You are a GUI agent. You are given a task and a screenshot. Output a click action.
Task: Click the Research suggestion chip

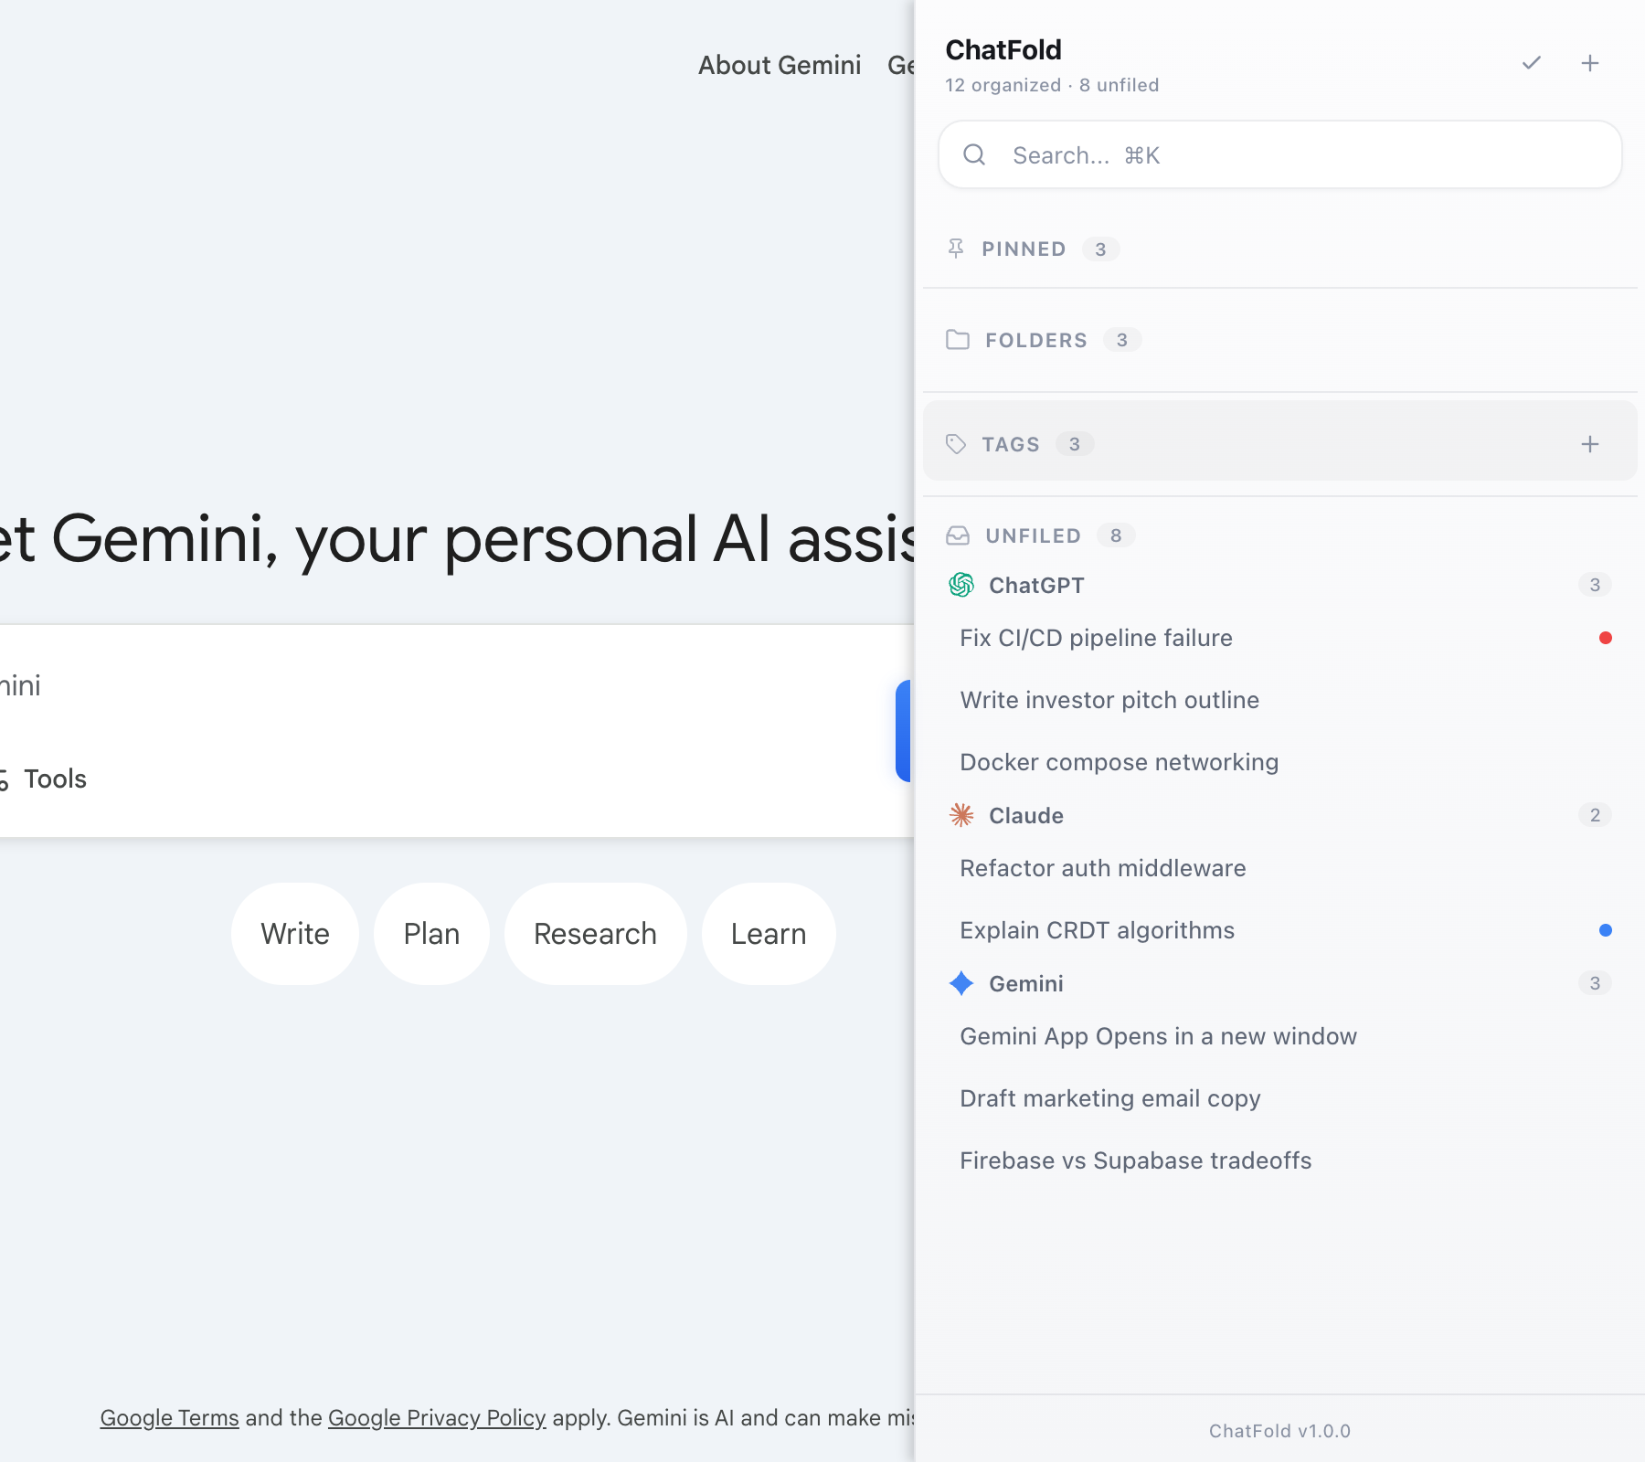pos(594,933)
